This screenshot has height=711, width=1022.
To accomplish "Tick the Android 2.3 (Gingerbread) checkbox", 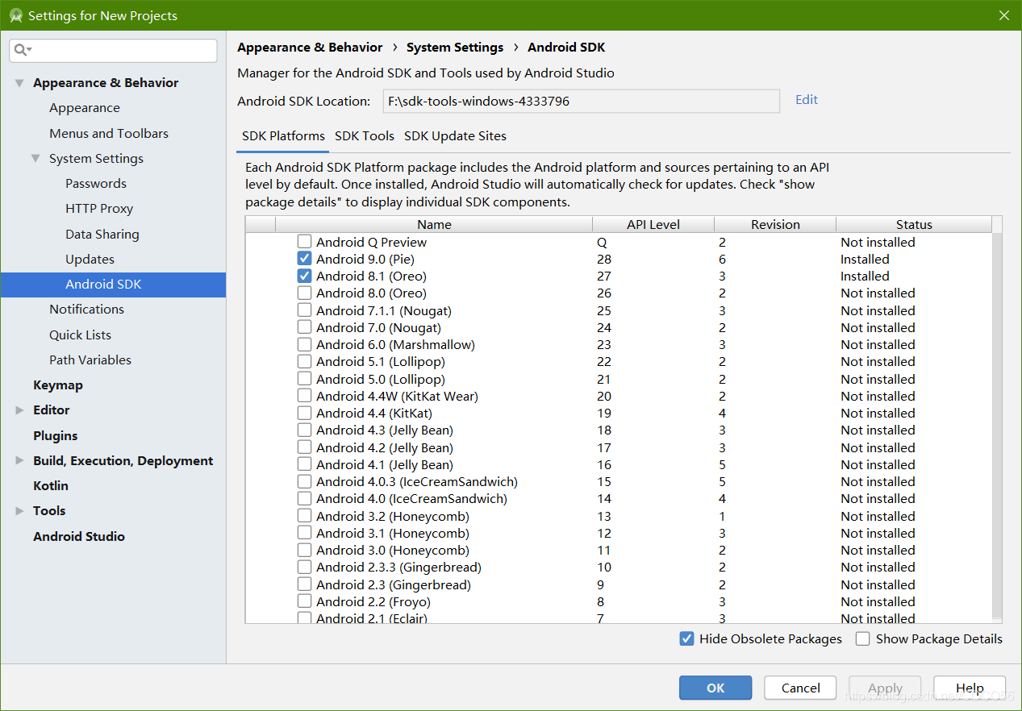I will tap(304, 584).
